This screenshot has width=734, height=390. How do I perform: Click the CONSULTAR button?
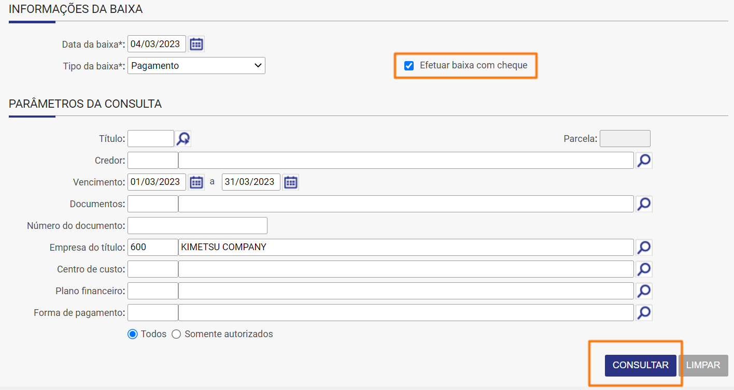[641, 365]
